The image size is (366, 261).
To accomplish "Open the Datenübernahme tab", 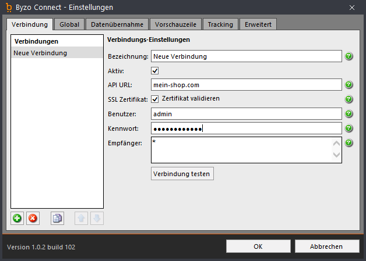I will (117, 24).
